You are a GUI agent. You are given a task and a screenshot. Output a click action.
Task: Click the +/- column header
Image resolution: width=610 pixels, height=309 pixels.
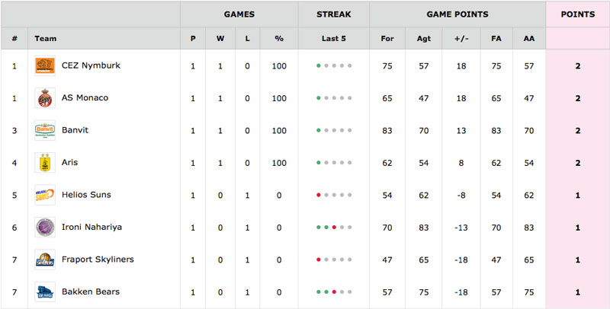click(461, 38)
